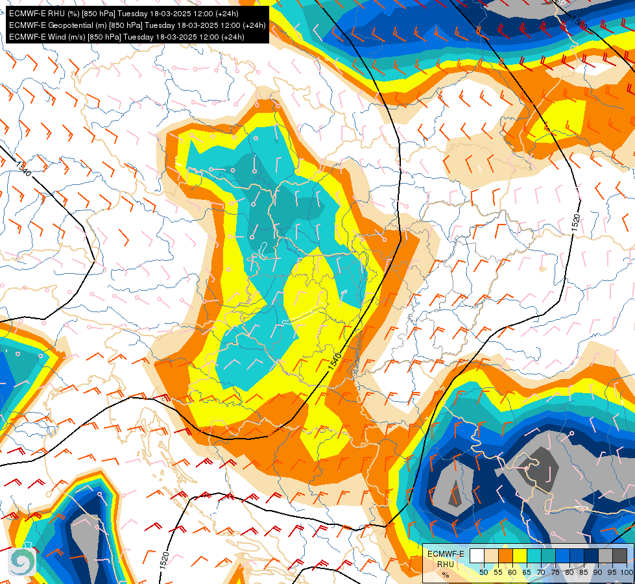Pick the bright blue 75–80 legend swatch
Viewport: 635px width, 584px height.
point(562,555)
